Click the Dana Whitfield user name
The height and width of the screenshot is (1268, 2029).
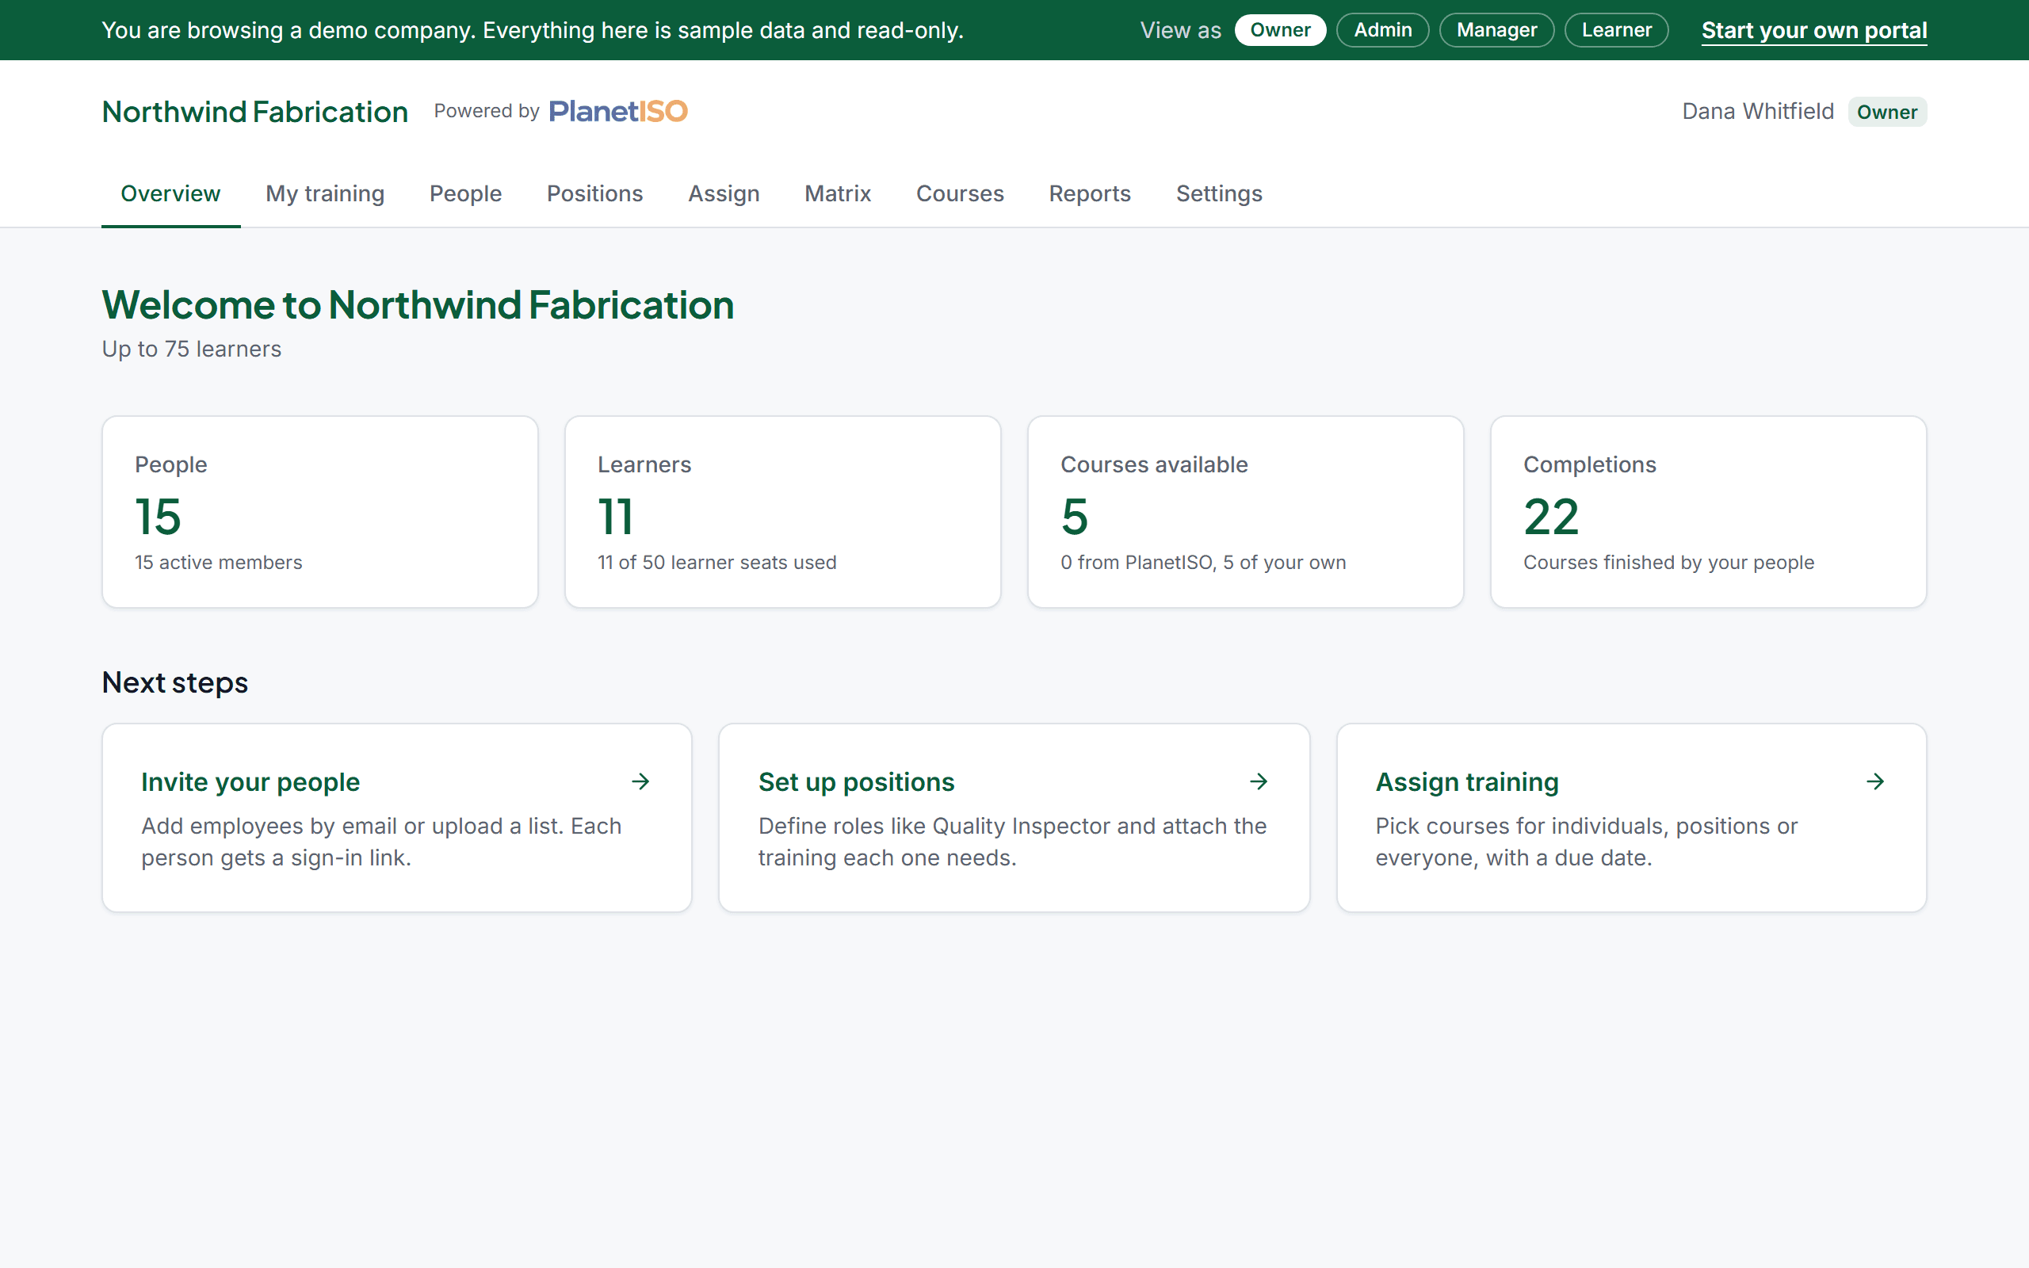(x=1757, y=112)
